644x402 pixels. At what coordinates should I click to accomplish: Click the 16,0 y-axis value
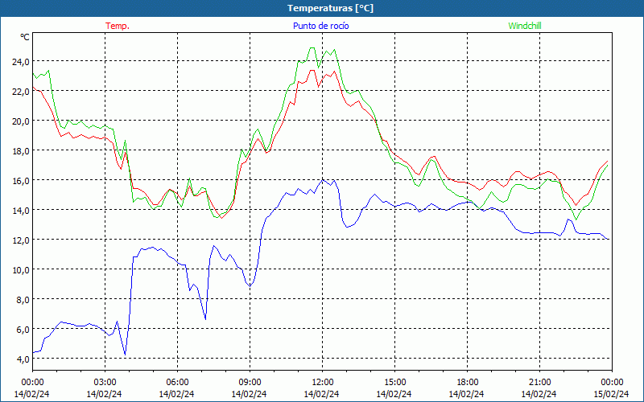tap(21, 180)
